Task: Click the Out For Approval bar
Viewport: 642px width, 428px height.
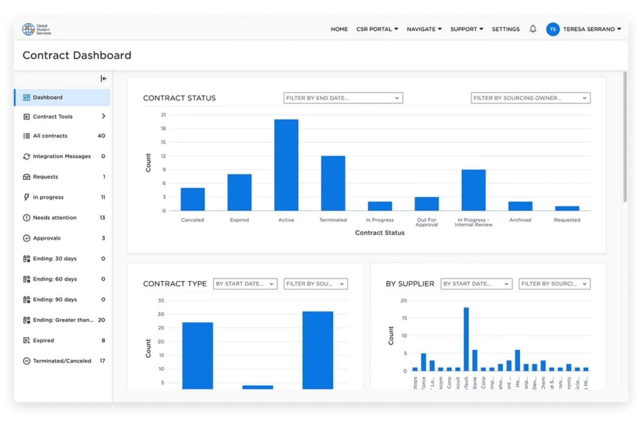Action: coord(427,204)
